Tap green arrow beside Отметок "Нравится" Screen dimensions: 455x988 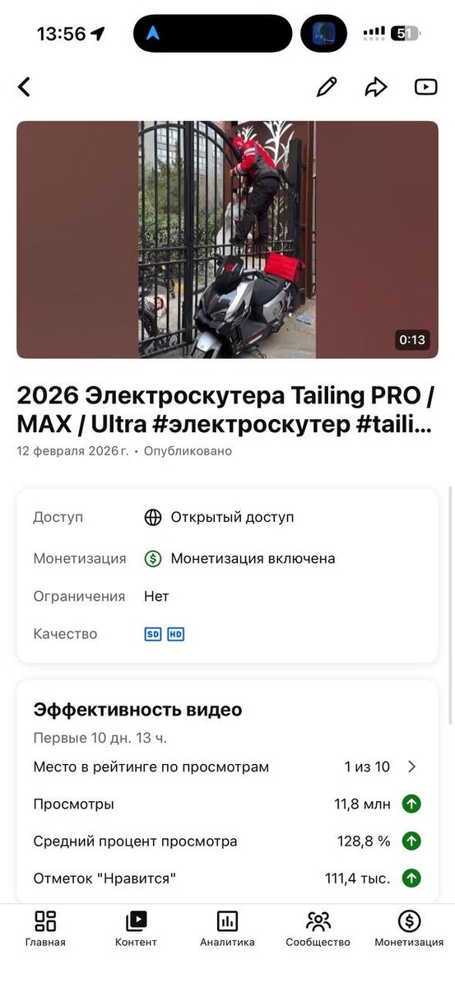click(x=411, y=878)
